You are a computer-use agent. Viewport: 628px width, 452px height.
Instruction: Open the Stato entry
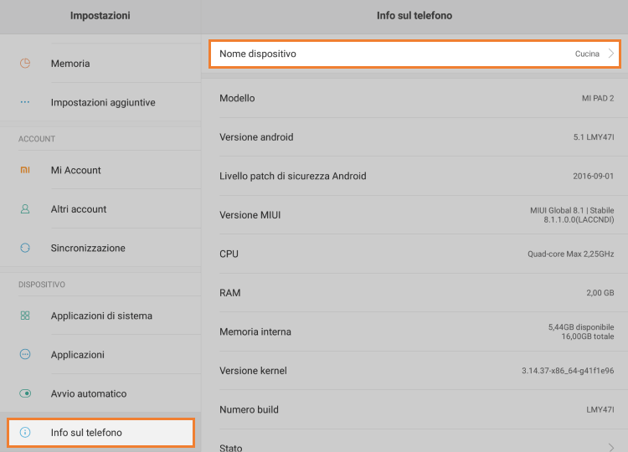pos(414,441)
